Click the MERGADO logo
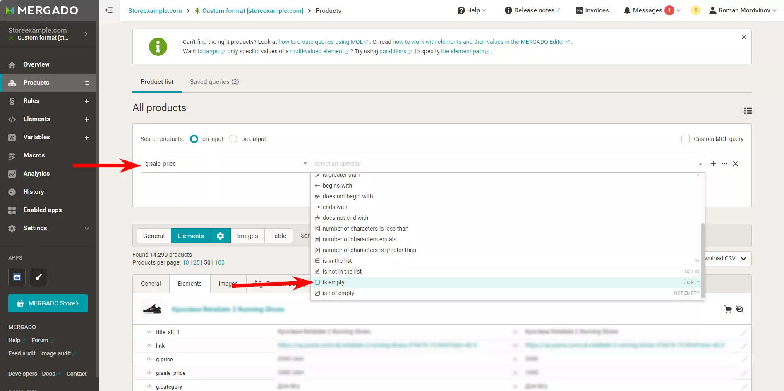The image size is (784, 391). (42, 10)
